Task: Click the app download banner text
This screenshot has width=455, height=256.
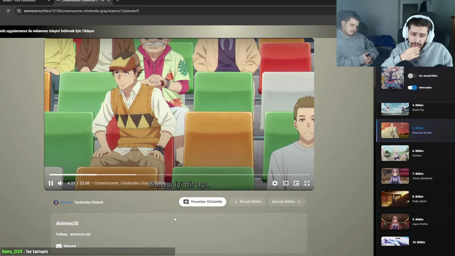Action: [47, 31]
